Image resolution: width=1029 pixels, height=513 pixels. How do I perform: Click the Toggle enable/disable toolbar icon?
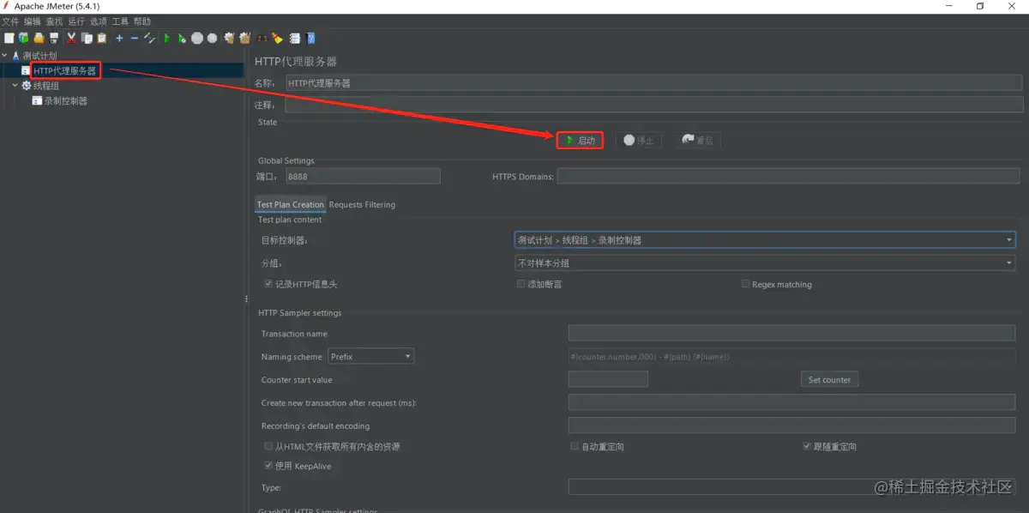pos(150,38)
